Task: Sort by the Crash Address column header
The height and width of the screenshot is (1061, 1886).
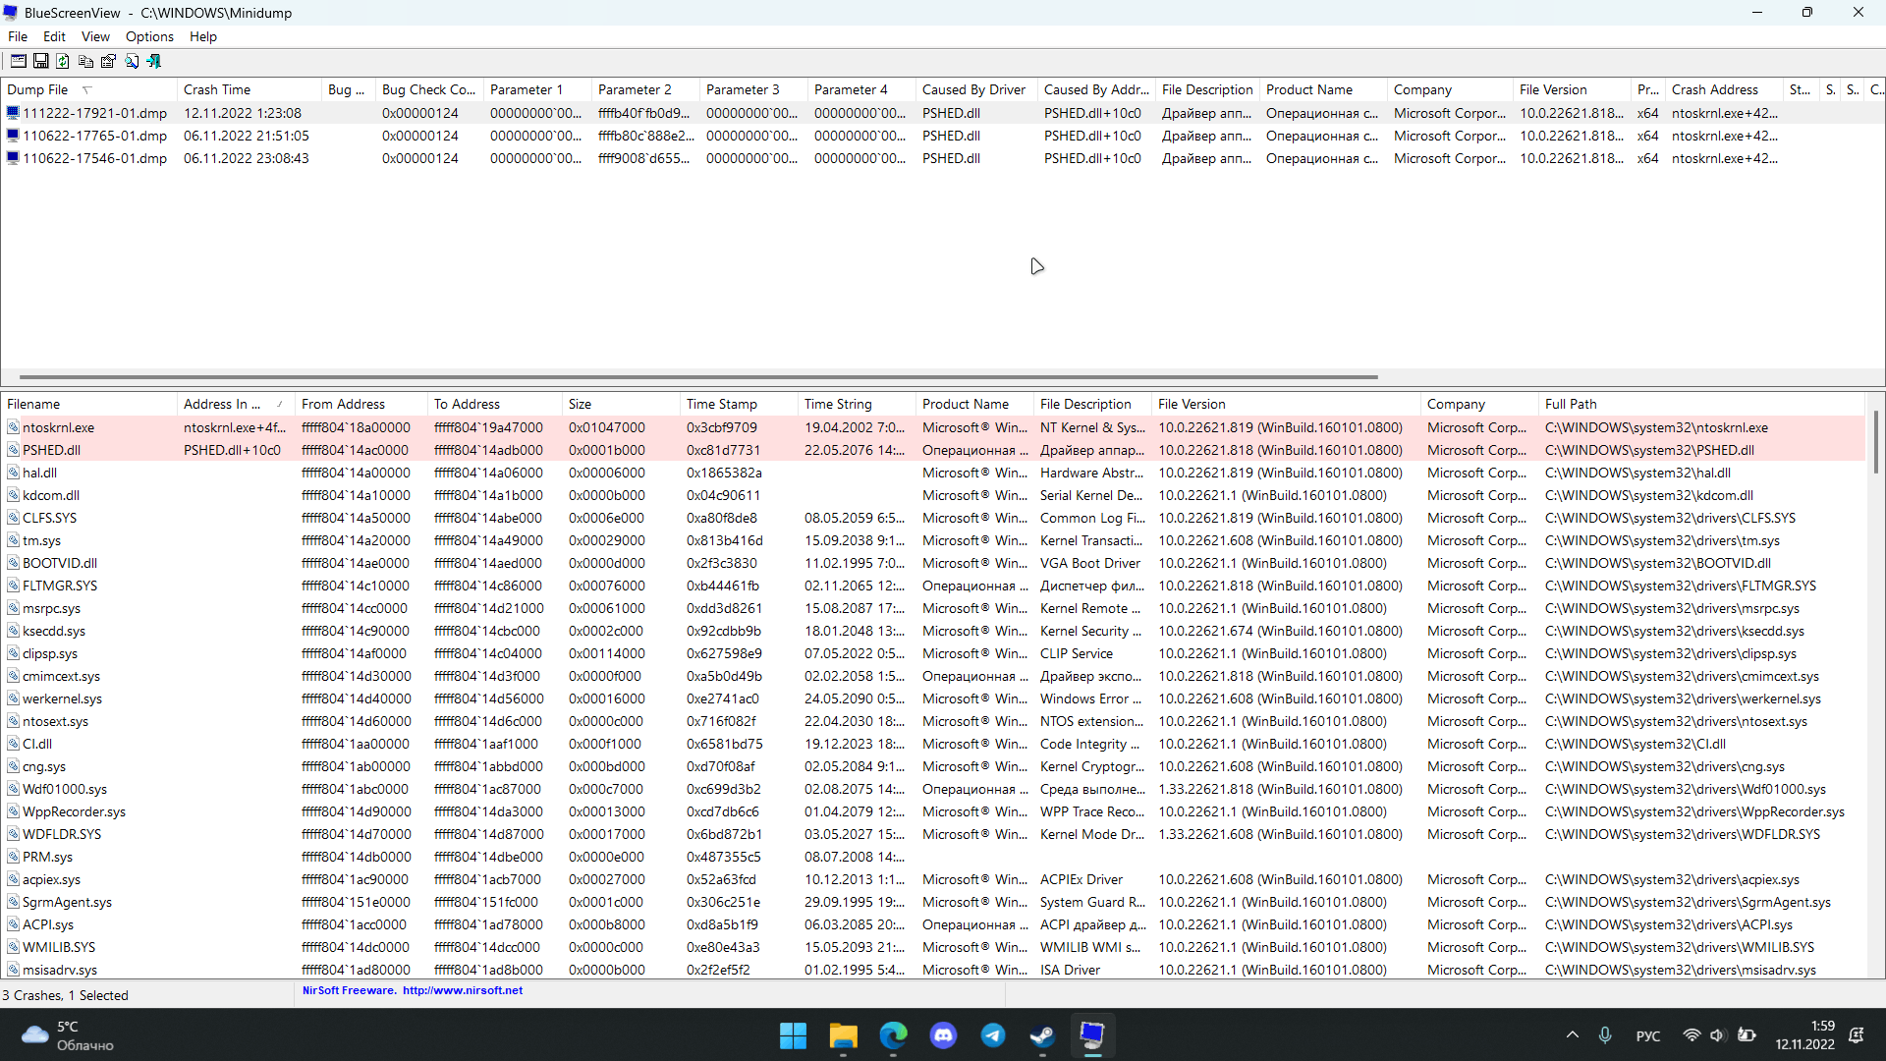Action: point(1725,89)
